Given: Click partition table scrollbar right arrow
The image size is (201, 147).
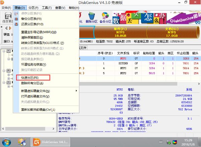Looking at the screenshot, I should tap(199, 84).
